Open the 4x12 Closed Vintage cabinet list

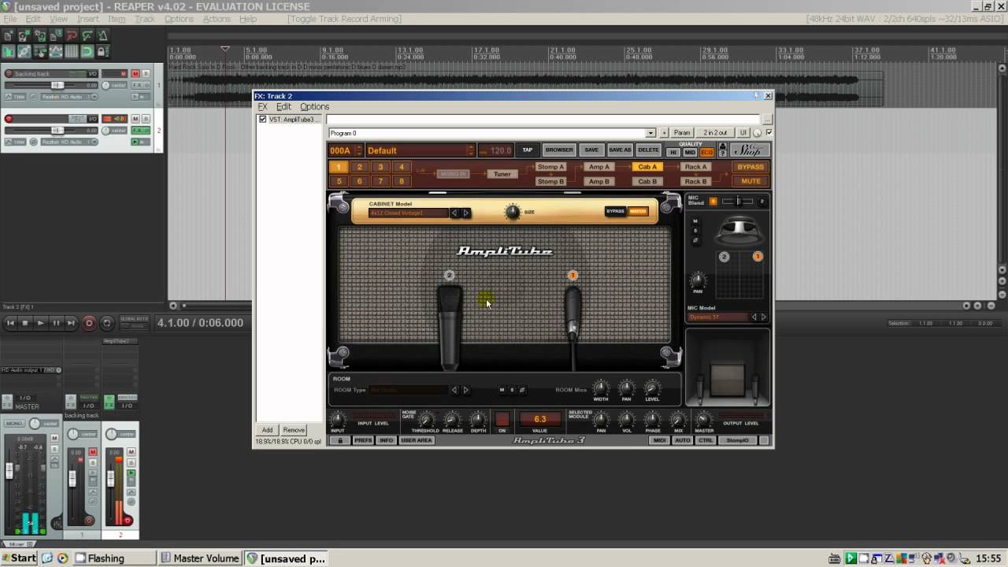pos(409,213)
